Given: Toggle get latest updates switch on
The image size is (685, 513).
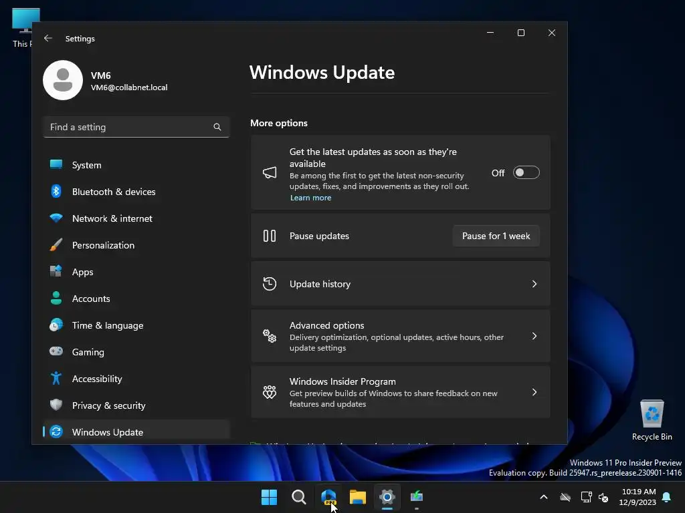Looking at the screenshot, I should (x=526, y=173).
